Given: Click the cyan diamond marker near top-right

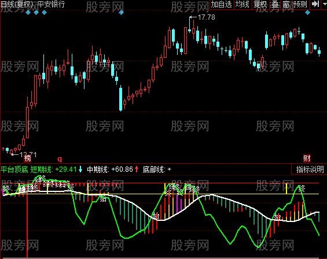Looking at the screenshot, I should pos(307,13).
